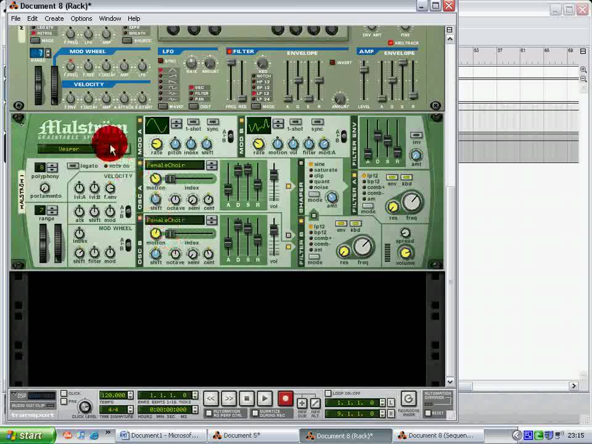Click Osc A FemaleChoir graintable selector arrows
Screen dimensions: 592x444
(x=212, y=165)
